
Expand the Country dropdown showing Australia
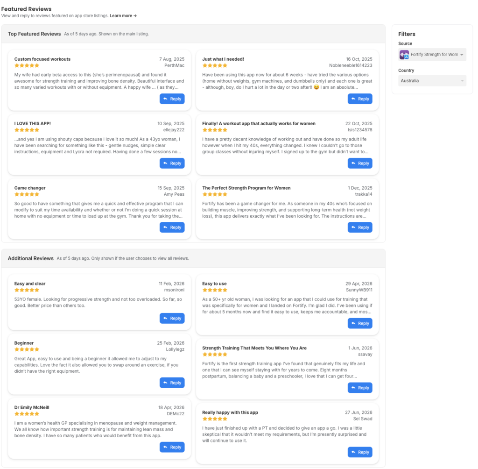432,80
